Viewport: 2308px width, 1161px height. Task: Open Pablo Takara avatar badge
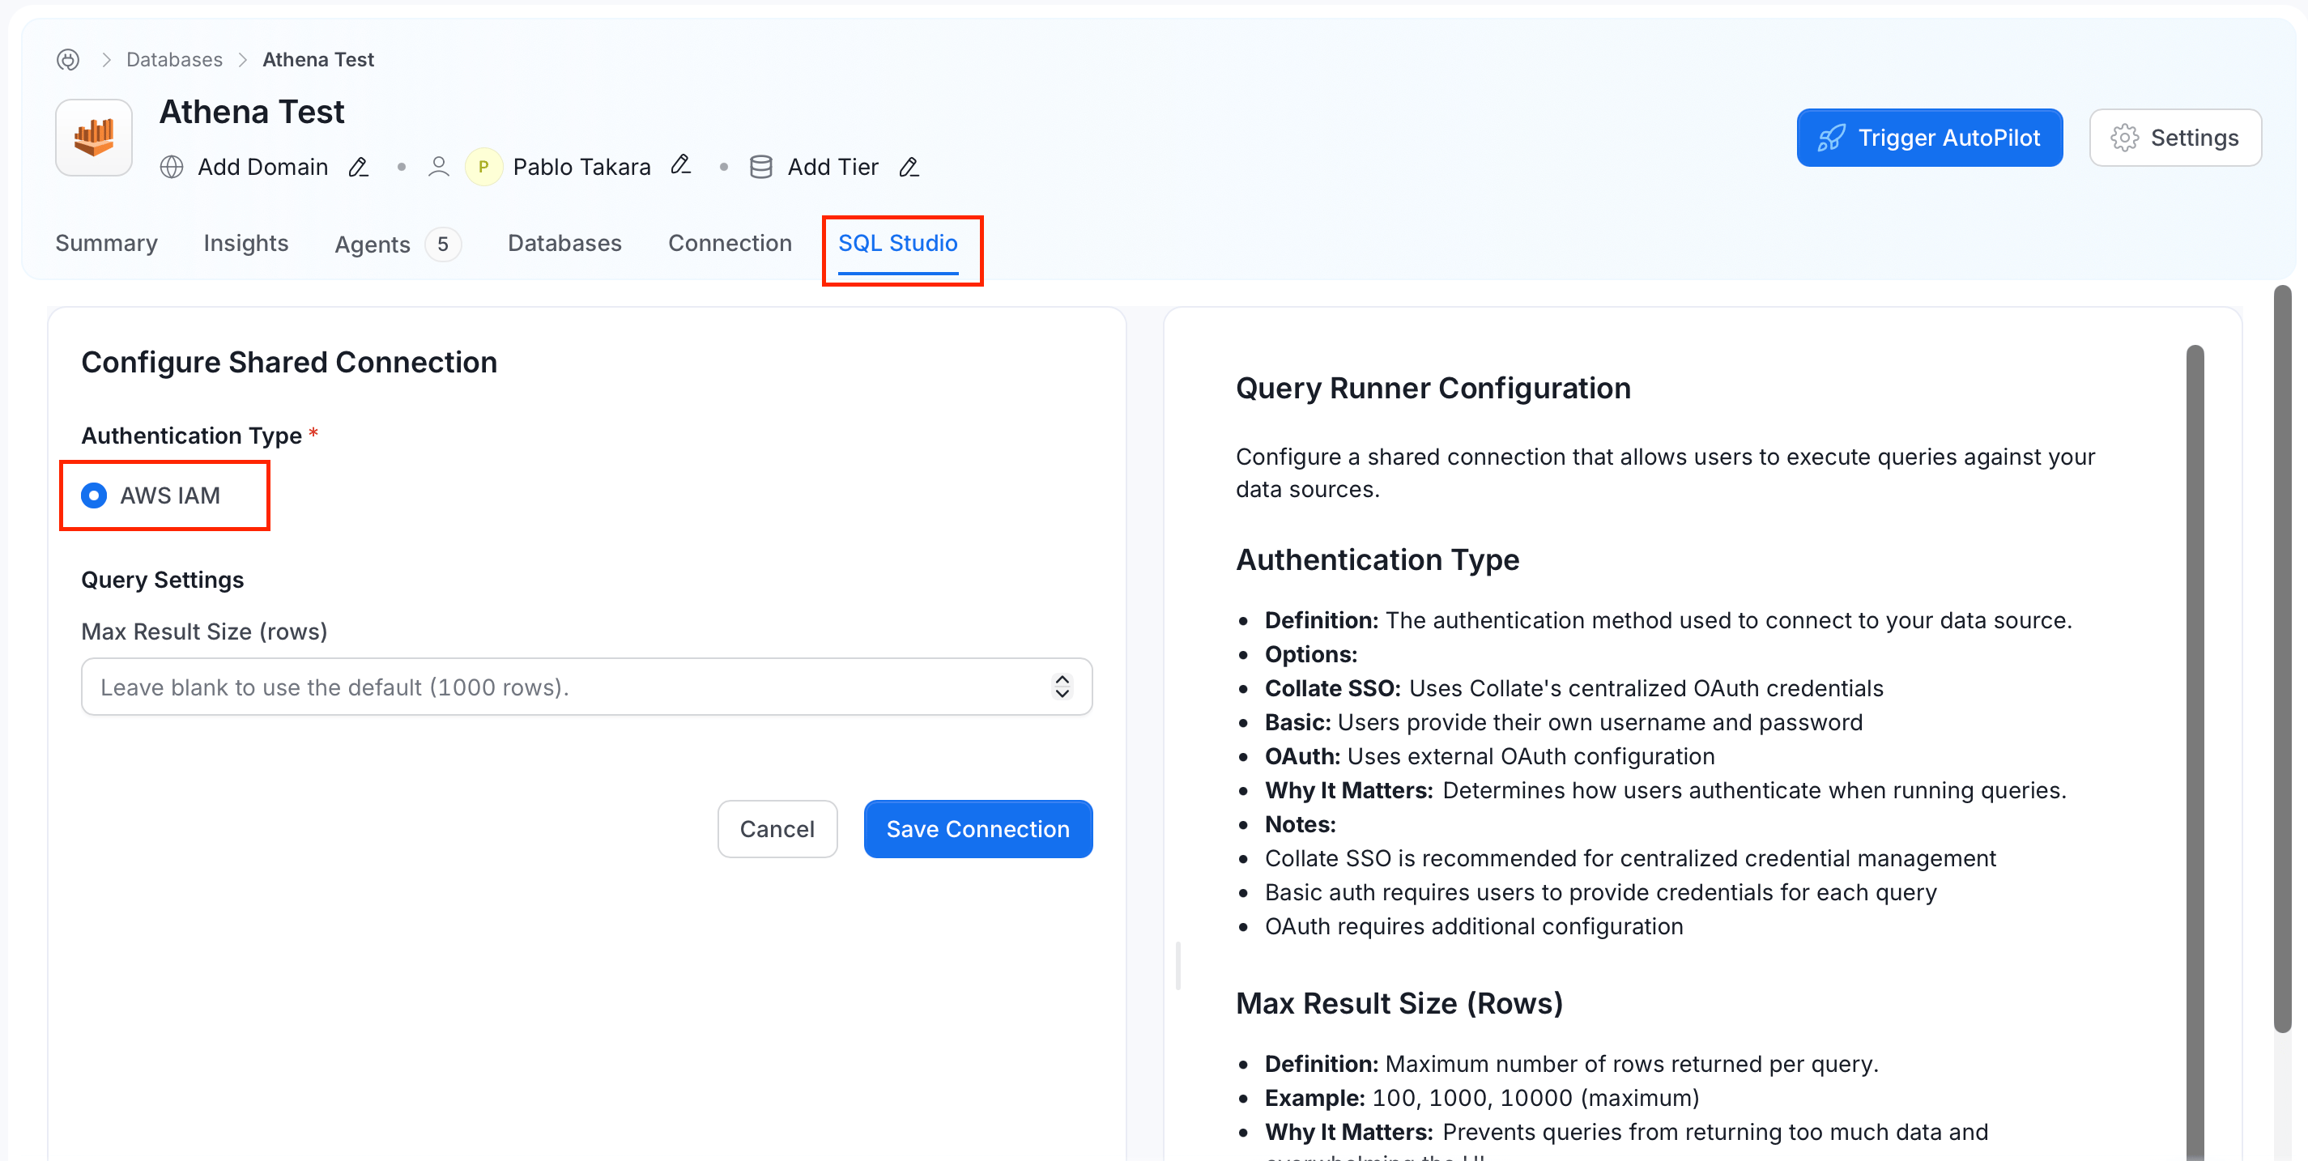[483, 167]
